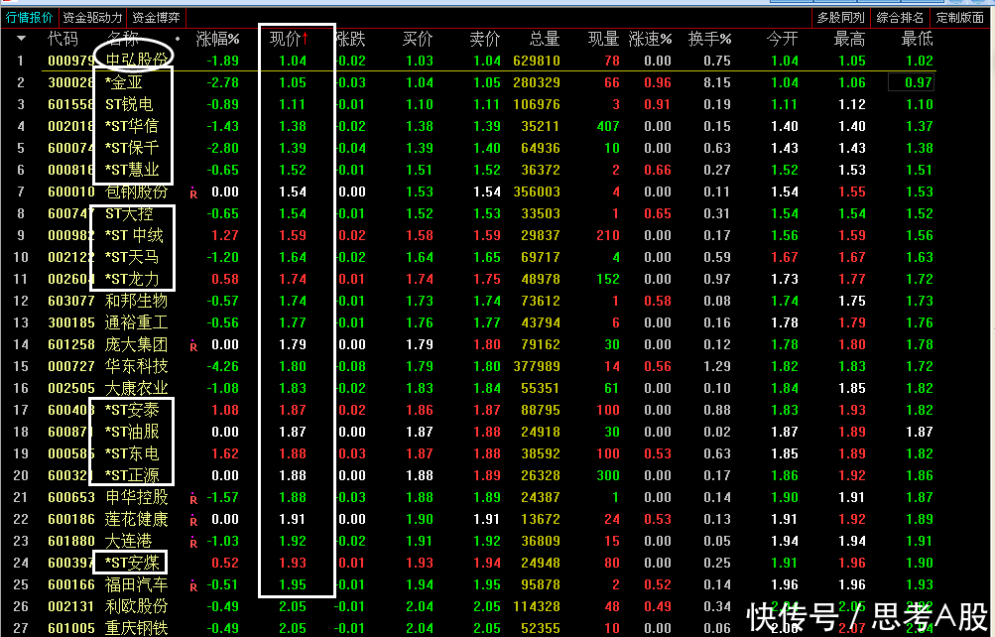This screenshot has height=637, width=995.
Task: Click the 多股同列 button
Action: coord(840,17)
